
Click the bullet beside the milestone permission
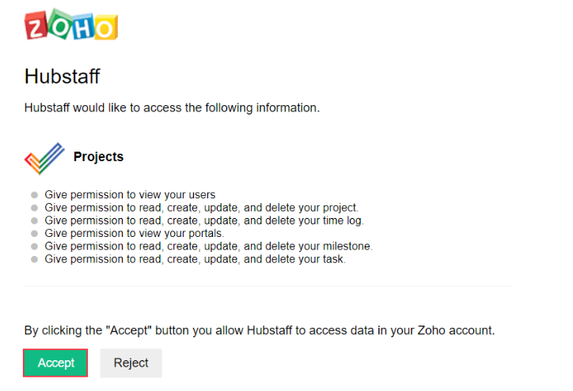(x=34, y=246)
